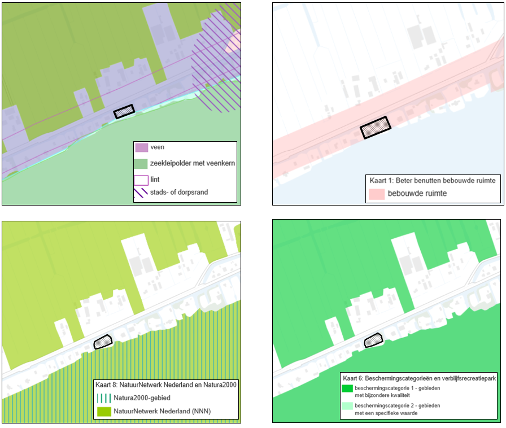The height and width of the screenshot is (428, 506).
Task: Click the text 'beschermingscategorie 1 - gebieden'
Action: 397,388
